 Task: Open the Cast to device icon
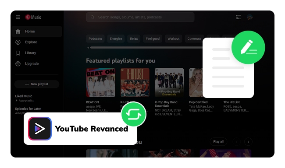[x=239, y=17]
